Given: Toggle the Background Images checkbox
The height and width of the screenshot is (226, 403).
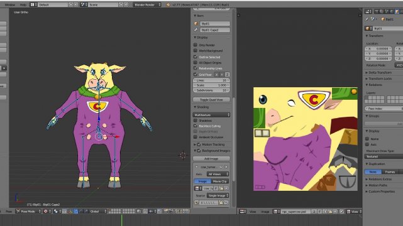Looking at the screenshot, I should pyautogui.click(x=199, y=151).
